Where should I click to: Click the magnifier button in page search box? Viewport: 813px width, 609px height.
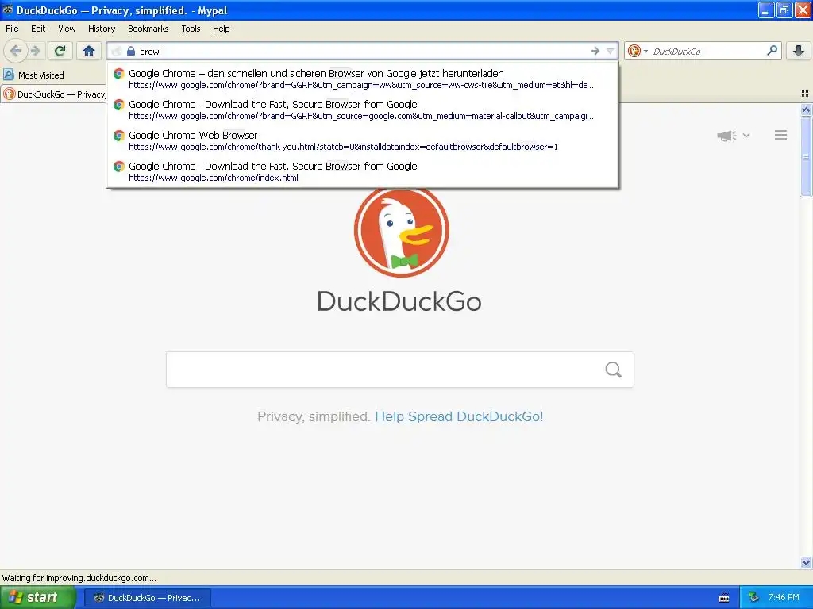(614, 370)
